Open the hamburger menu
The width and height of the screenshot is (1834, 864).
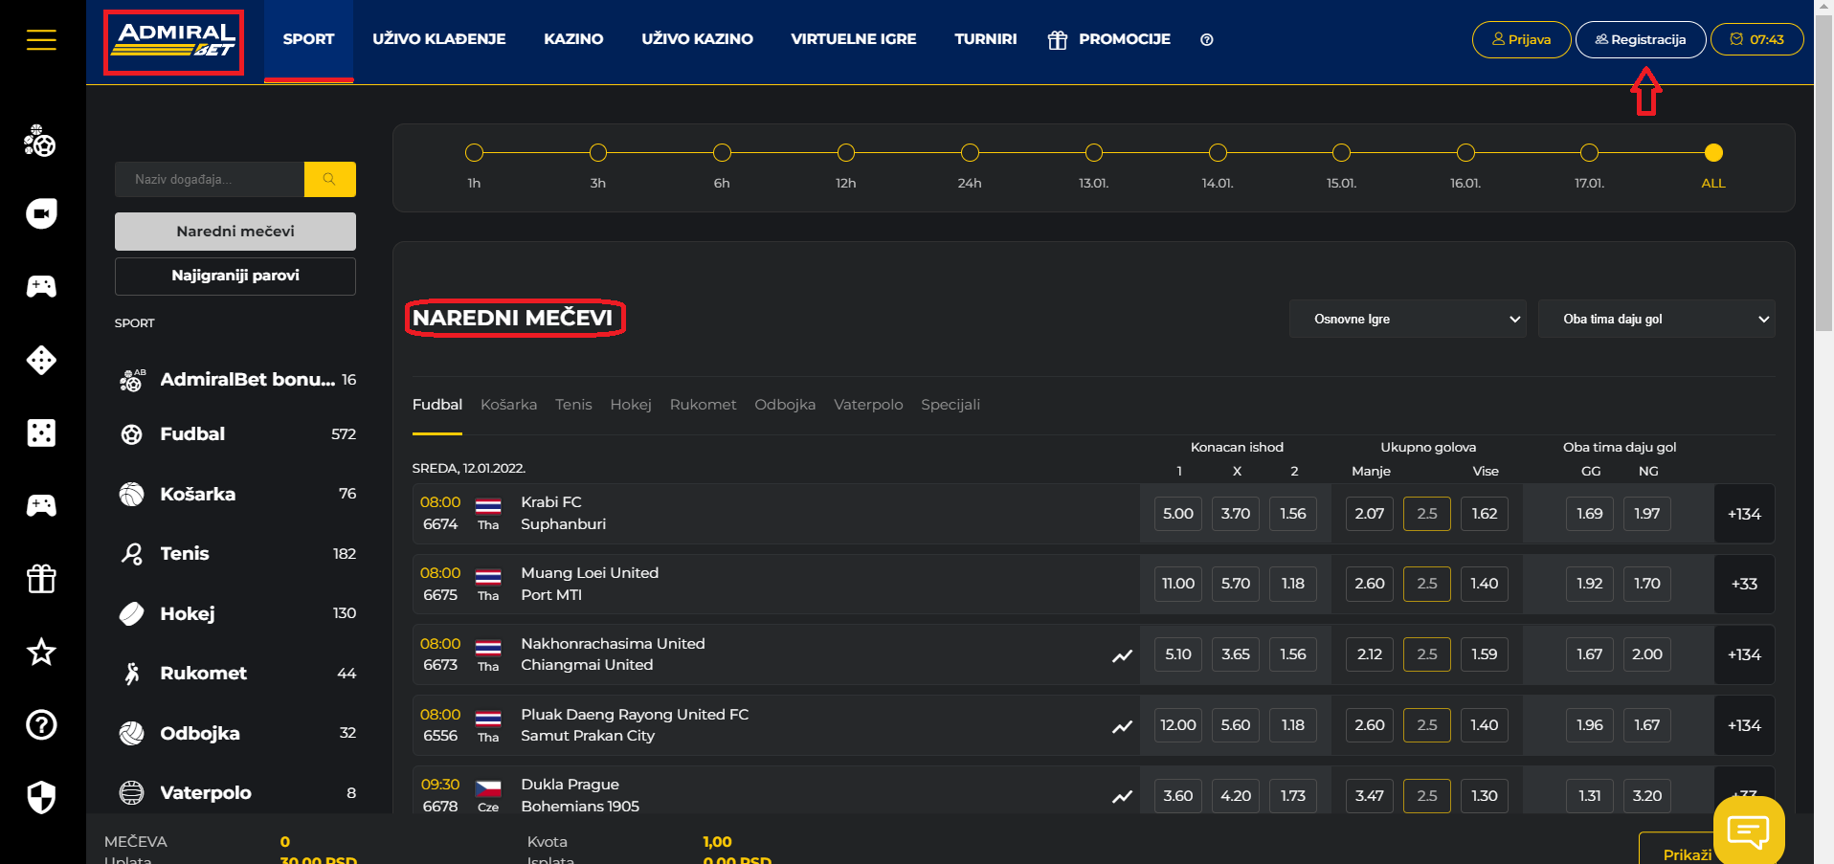(41, 39)
